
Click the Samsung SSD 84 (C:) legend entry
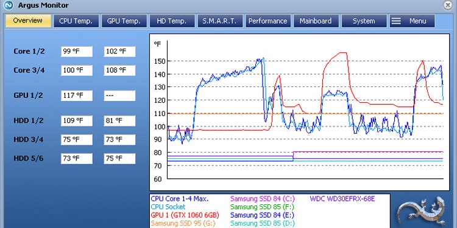(x=263, y=199)
